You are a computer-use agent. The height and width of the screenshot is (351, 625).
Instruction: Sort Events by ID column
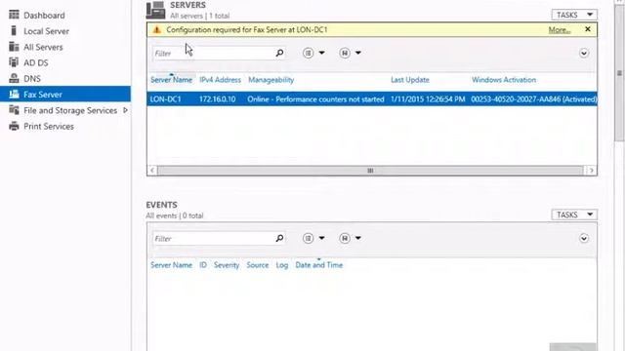[x=203, y=265]
